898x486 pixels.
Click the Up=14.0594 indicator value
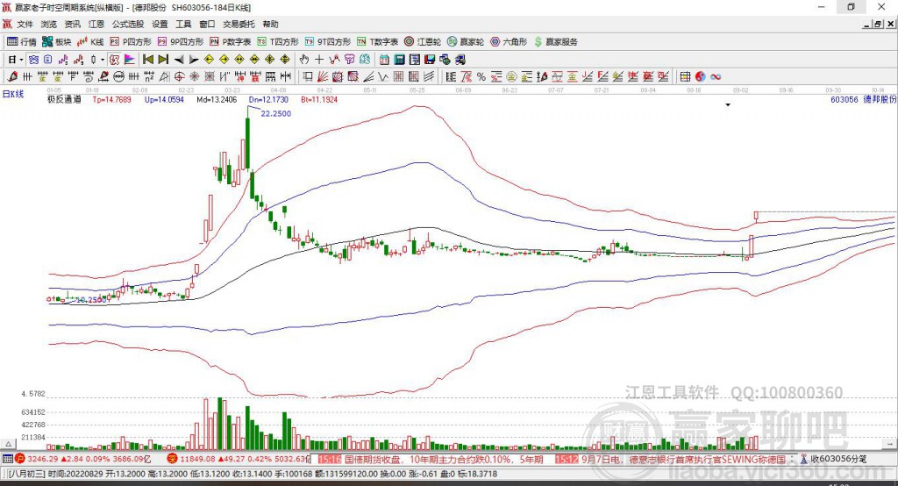[164, 100]
